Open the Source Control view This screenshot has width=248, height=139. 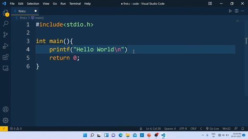click(5, 35)
